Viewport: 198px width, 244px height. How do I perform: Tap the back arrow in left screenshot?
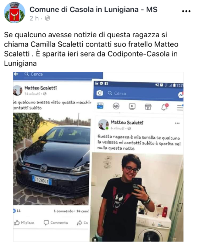pyautogui.click(x=16, y=74)
